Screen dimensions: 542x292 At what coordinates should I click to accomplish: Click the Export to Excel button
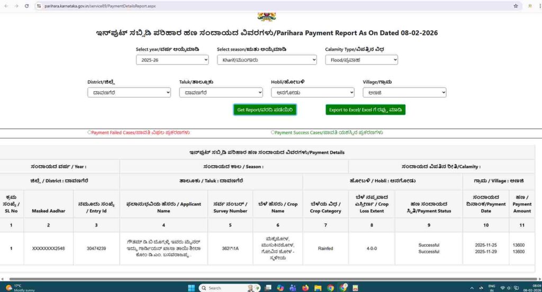coord(365,110)
